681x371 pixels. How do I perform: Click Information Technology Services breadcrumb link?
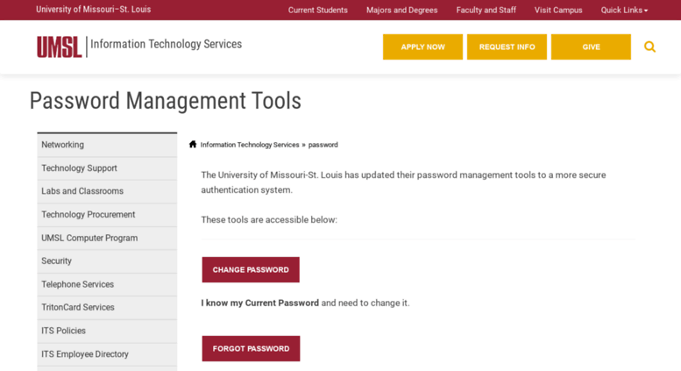tap(250, 145)
